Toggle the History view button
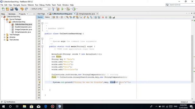 (47, 17)
